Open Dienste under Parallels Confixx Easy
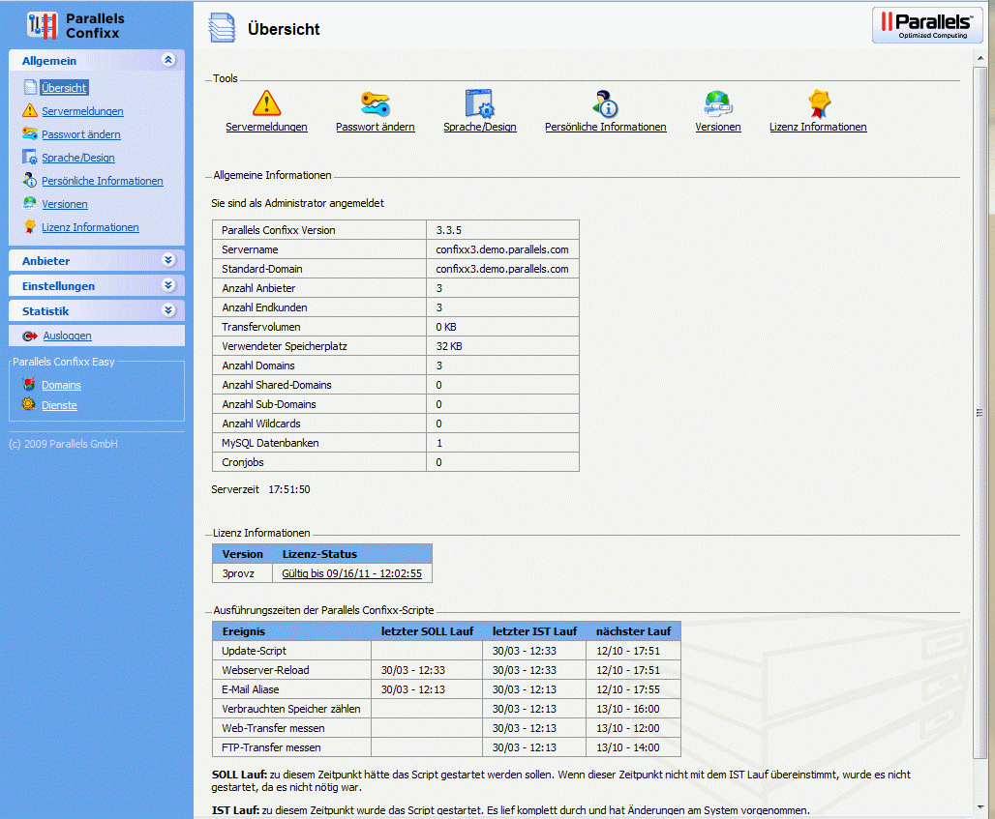 59,405
